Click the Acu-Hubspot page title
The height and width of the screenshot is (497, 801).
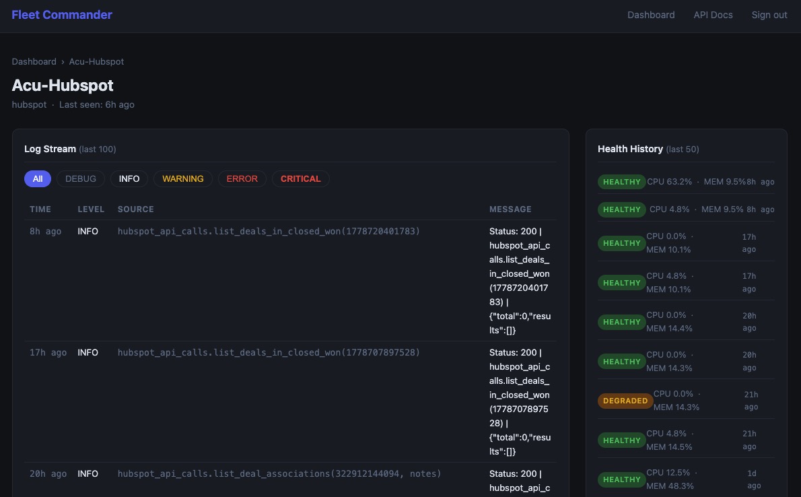point(63,85)
